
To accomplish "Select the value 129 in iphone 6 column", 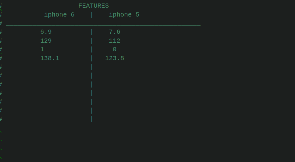I will click(x=46, y=41).
